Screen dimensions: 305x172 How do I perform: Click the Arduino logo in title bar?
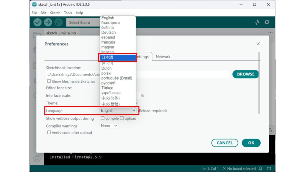[x=35, y=4]
